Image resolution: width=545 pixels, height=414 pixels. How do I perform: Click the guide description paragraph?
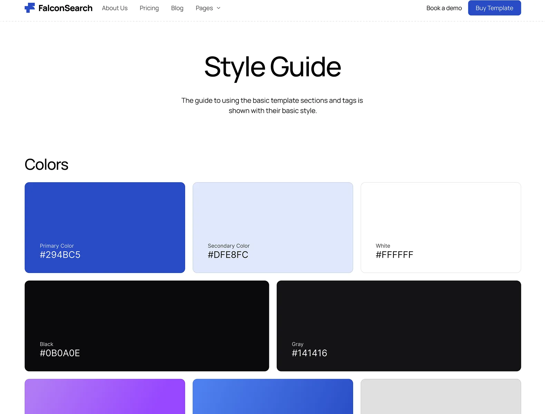coord(272,106)
